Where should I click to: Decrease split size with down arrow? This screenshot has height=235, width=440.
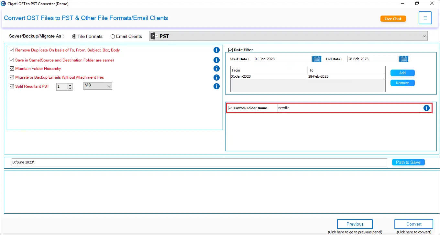point(70,88)
